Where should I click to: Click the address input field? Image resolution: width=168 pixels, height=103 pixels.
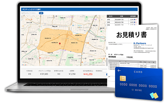[x=30, y=13]
